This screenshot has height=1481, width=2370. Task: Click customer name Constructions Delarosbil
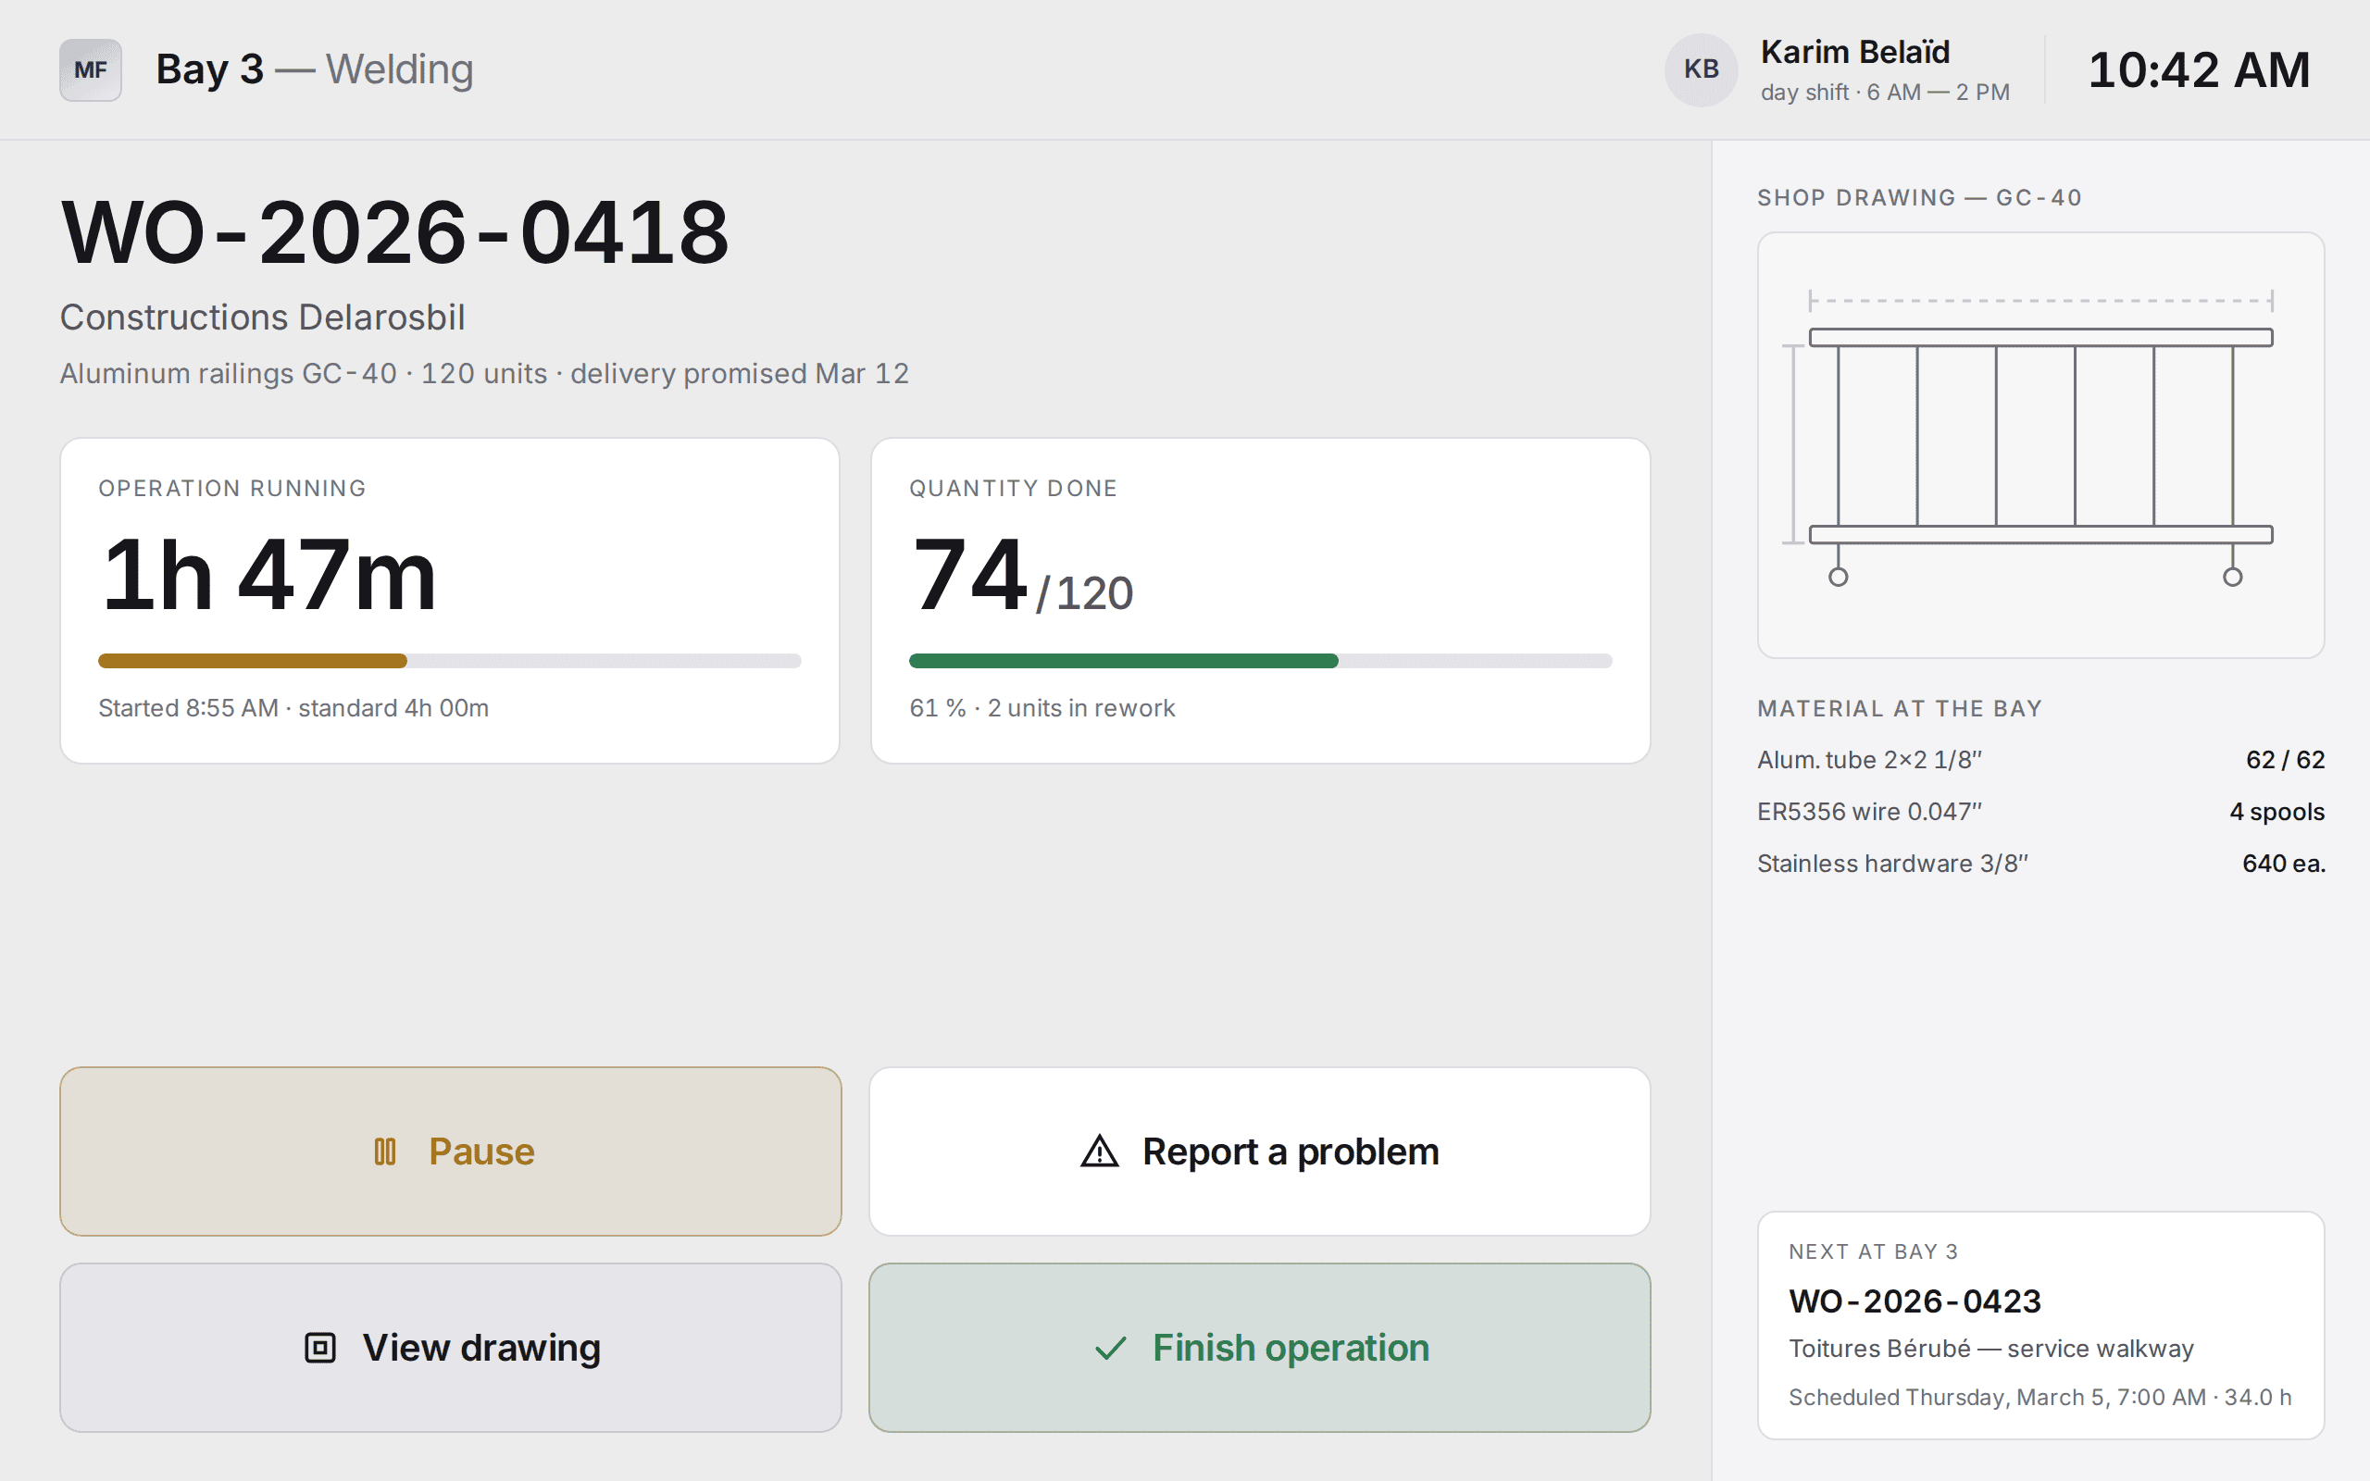pos(263,317)
